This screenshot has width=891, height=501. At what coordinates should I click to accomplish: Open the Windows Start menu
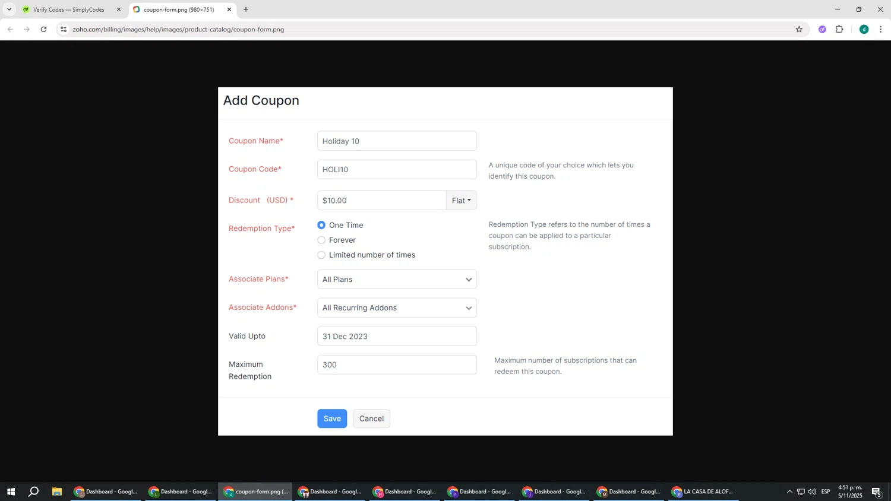[x=11, y=492]
